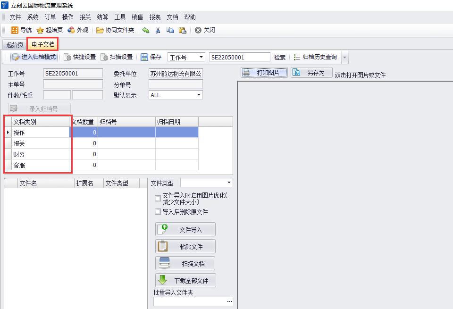Click the search input containing SE22050001
Image resolution: width=453 pixels, height=309 pixels.
coord(239,57)
